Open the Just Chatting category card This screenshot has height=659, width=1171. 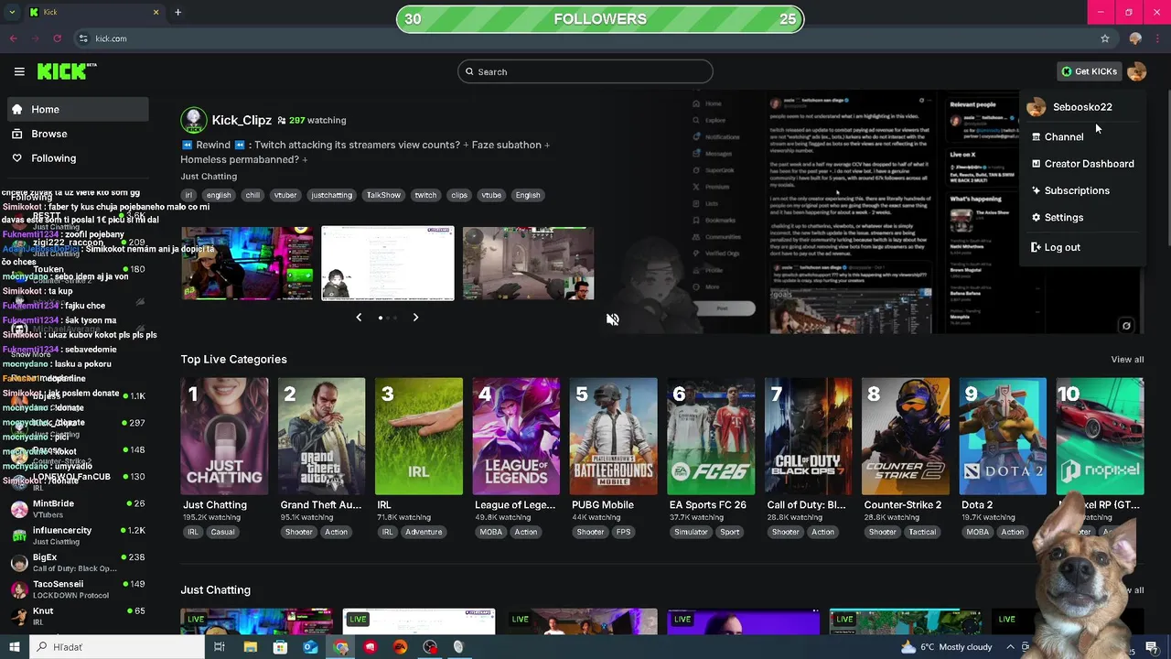click(x=224, y=437)
